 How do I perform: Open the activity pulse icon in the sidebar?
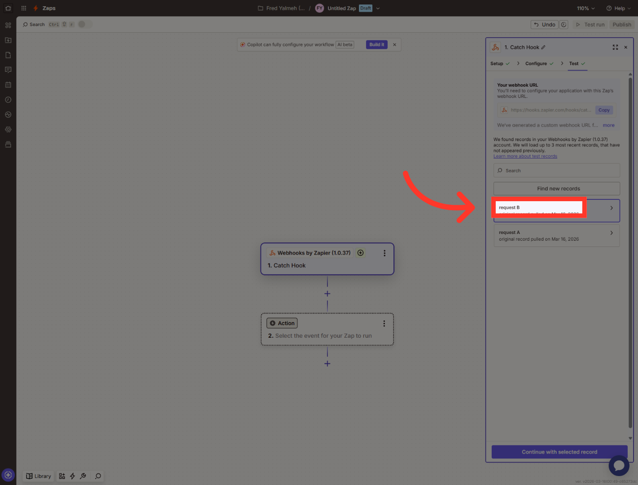coord(8,115)
